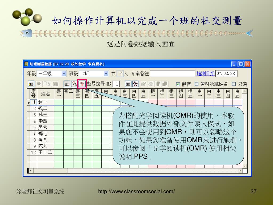This screenshot has height=205, width=273.
Task: Open the 班级 class dropdown showing 2班
Action: coord(106,74)
